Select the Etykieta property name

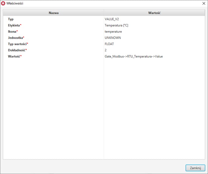coord(15,25)
